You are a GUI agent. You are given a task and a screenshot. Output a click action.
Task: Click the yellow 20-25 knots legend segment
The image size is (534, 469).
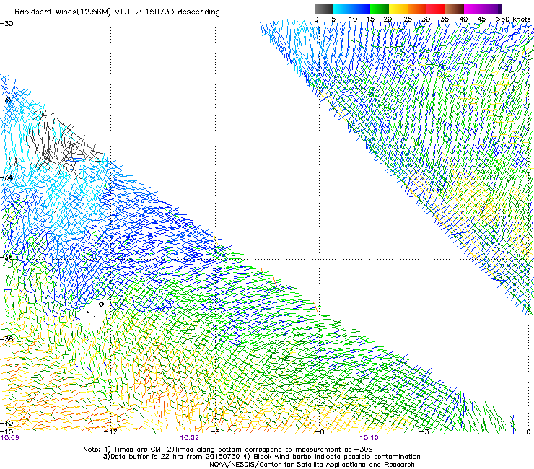(398, 9)
